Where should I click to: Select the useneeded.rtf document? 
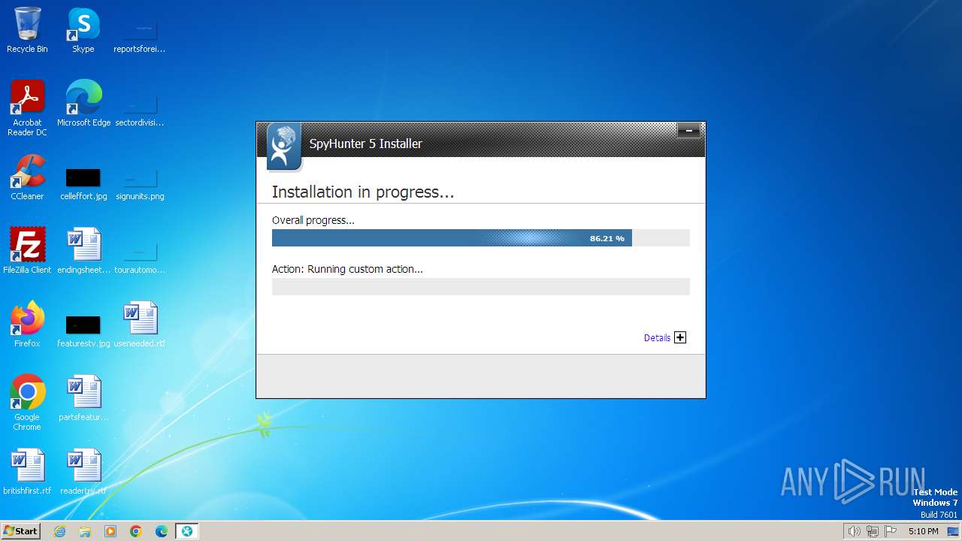(140, 325)
